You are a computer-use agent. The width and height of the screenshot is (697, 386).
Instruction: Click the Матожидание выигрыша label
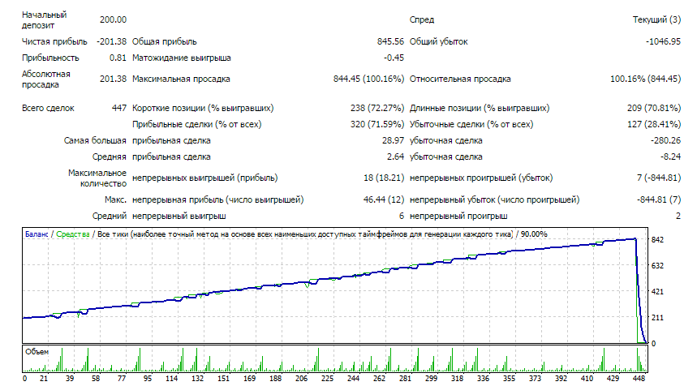[x=181, y=58]
